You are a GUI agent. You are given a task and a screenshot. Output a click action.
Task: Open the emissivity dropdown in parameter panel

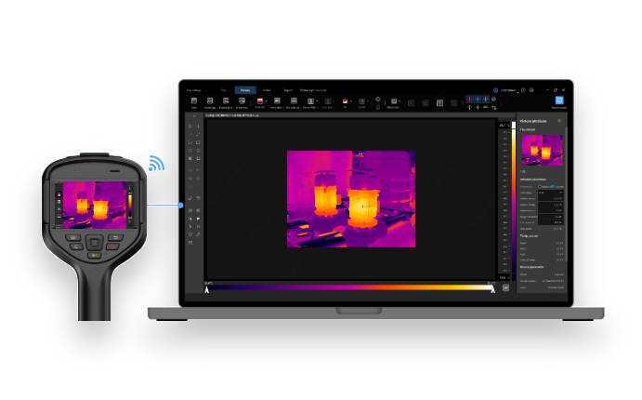coord(551,193)
